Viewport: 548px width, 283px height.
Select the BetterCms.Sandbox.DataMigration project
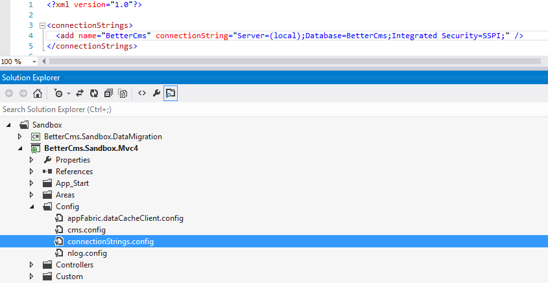pos(103,137)
